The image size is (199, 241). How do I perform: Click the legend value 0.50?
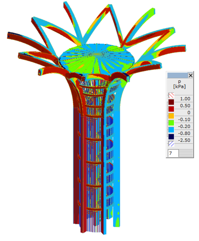(185, 106)
